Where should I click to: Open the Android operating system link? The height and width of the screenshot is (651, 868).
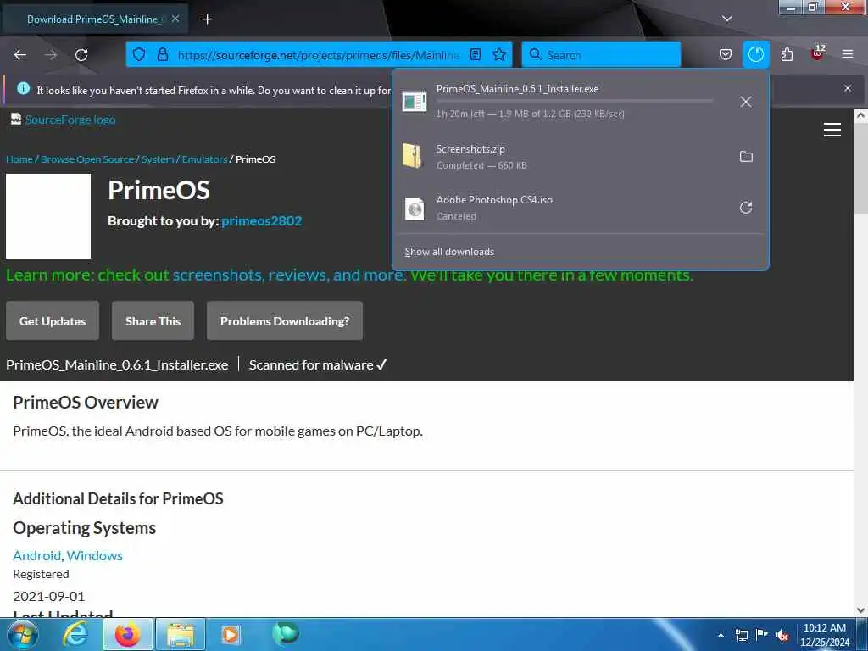tap(37, 555)
